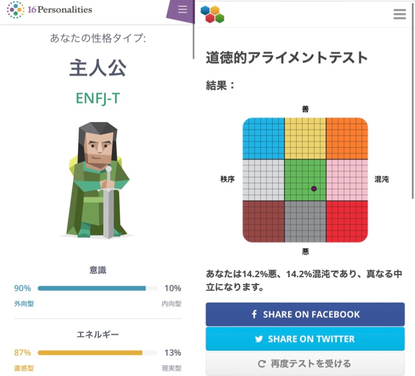Screen dimensions: 415x376
Task: Click the Facebook icon in the share button
Action: tap(255, 314)
